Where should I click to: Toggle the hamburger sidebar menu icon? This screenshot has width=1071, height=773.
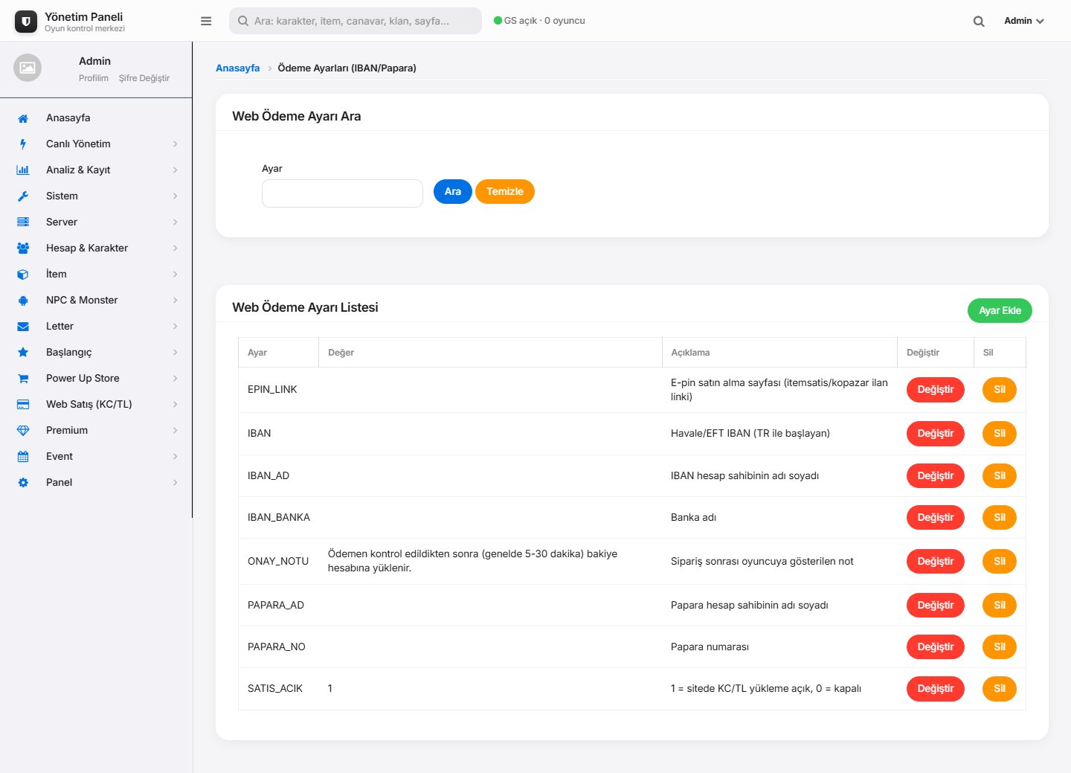[x=206, y=21]
